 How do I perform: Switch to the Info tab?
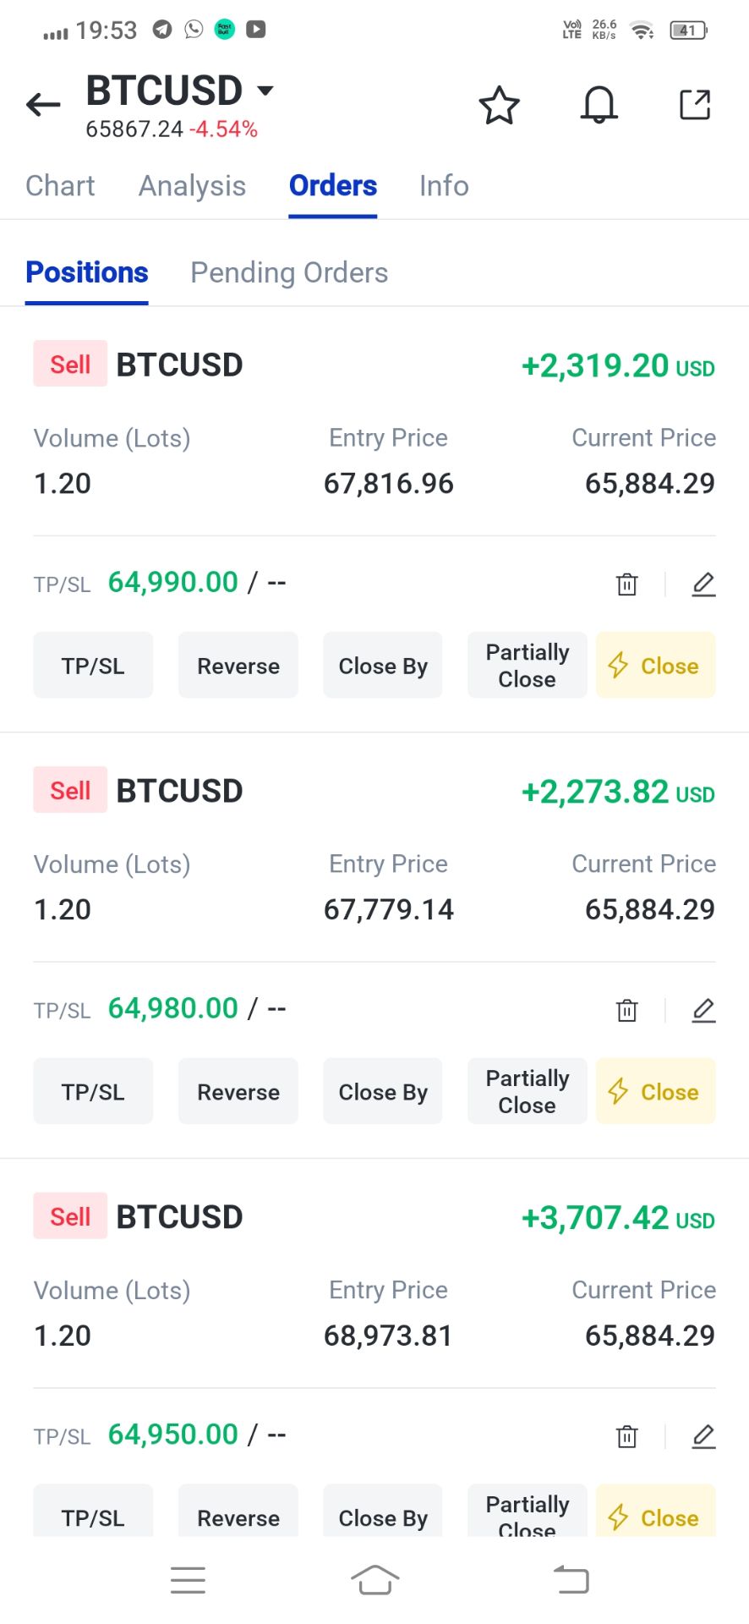click(x=444, y=186)
